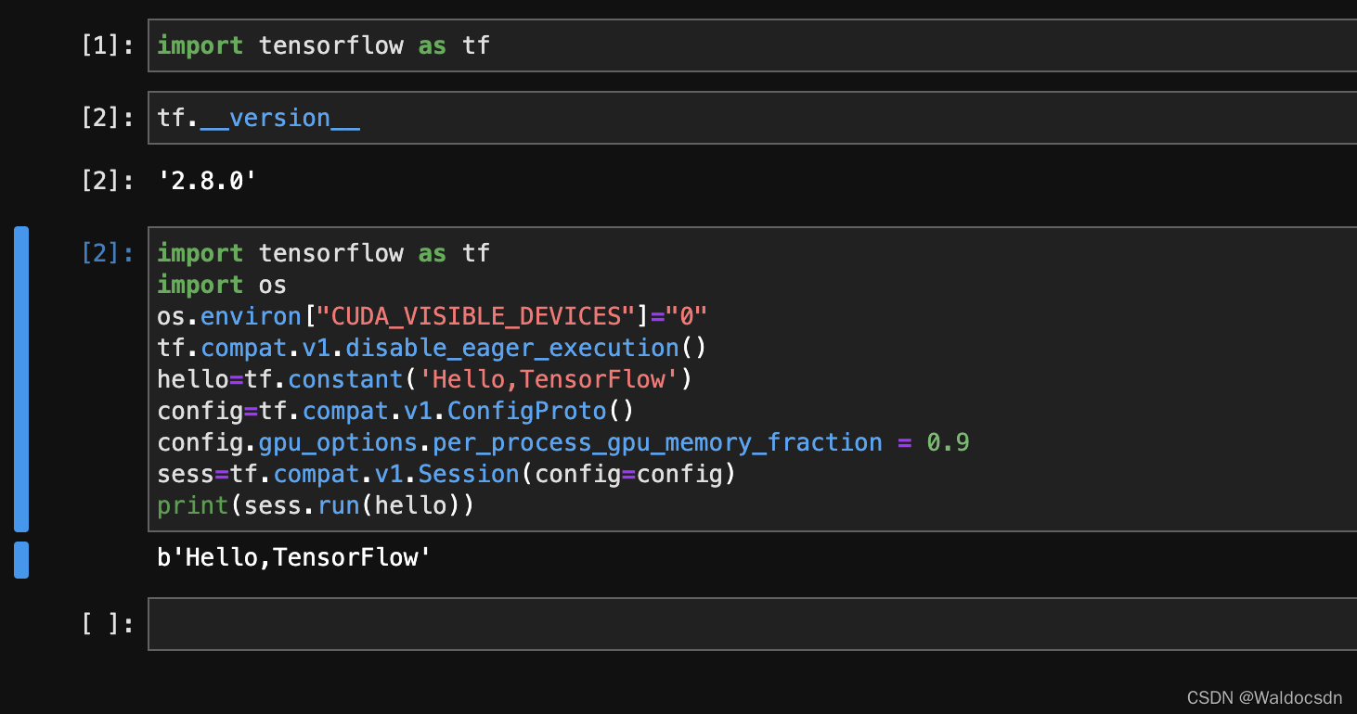Click the 'import os' line
Screen dimensions: 1357x714
222,285
